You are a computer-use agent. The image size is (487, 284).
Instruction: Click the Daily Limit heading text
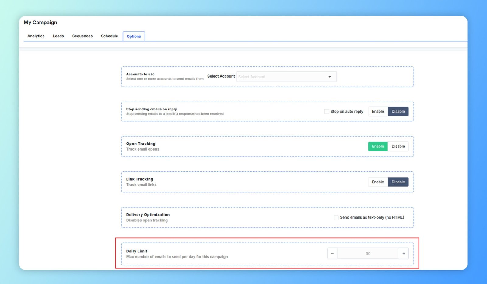pos(137,251)
